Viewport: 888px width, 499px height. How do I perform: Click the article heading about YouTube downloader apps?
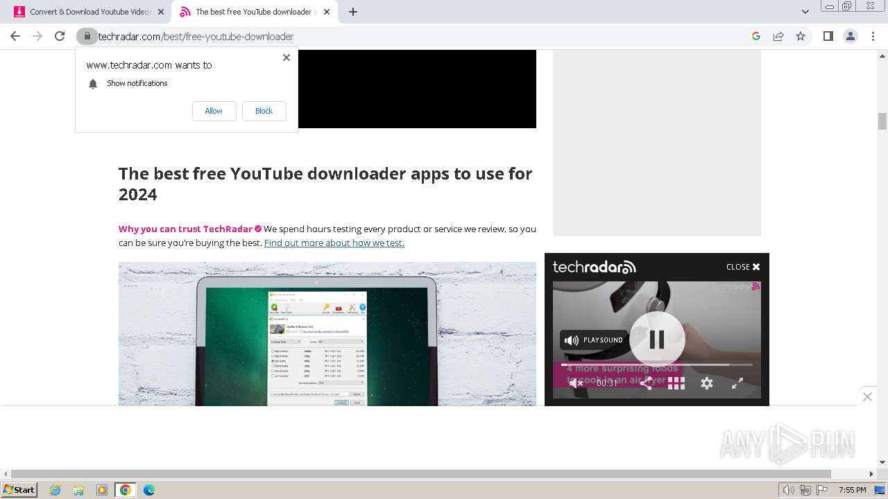[x=325, y=184]
